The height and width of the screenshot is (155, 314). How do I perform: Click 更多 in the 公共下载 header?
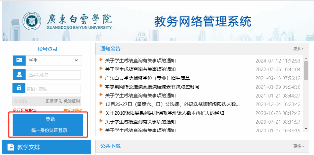coord(298,146)
